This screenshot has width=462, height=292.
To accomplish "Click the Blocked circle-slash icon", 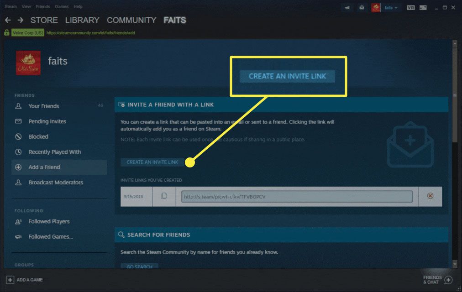I will pos(18,136).
